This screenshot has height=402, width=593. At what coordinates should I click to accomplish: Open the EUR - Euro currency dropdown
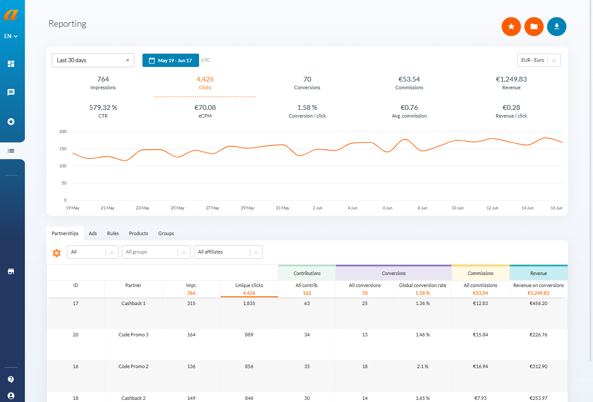(539, 60)
